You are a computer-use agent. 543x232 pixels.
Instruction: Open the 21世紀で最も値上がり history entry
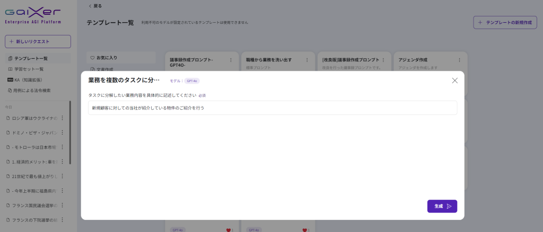34,176
